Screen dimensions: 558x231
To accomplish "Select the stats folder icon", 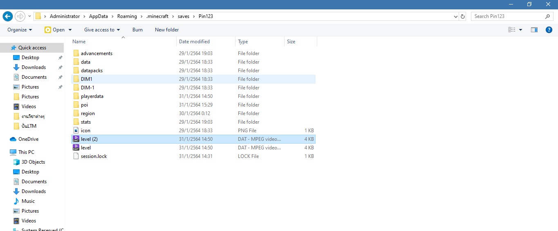I will [76, 122].
